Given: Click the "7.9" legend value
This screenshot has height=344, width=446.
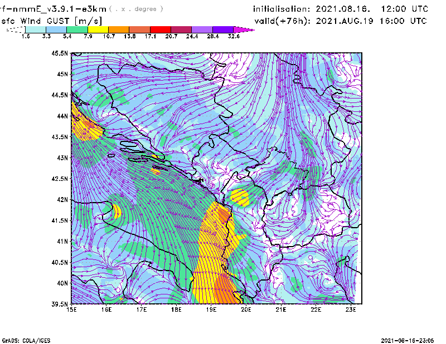Looking at the screenshot, I should tap(88, 36).
